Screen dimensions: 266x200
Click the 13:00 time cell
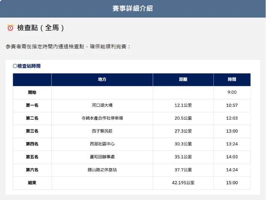[232, 131]
